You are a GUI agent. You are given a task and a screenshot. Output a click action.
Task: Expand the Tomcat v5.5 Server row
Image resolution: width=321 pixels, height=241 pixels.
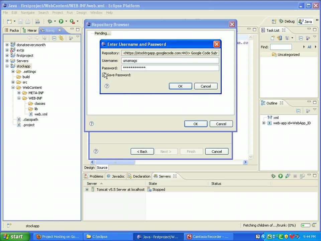pyautogui.click(x=87, y=189)
